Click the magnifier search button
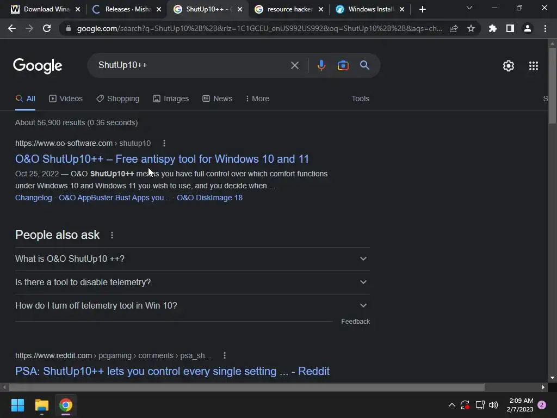The image size is (557, 418). pyautogui.click(x=364, y=65)
